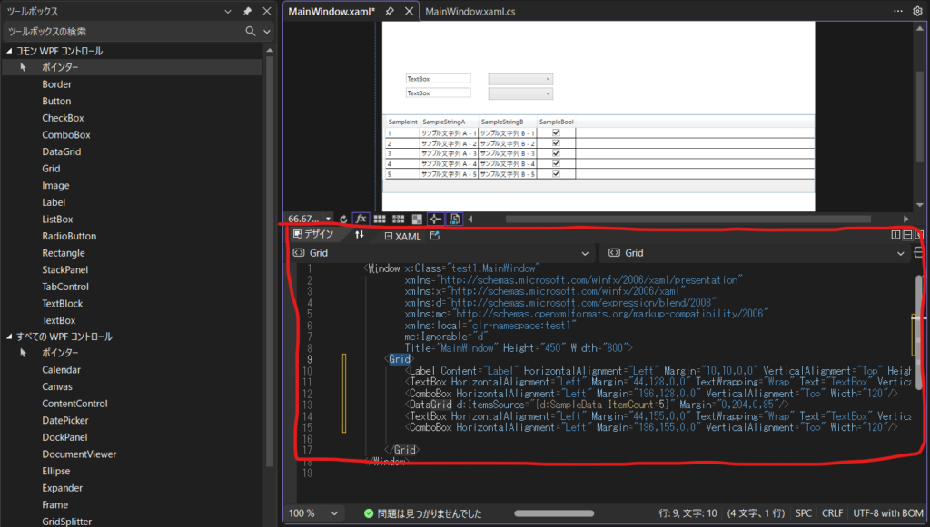Image resolution: width=930 pixels, height=527 pixels.
Task: Select the デザイン tab
Action: [312, 235]
